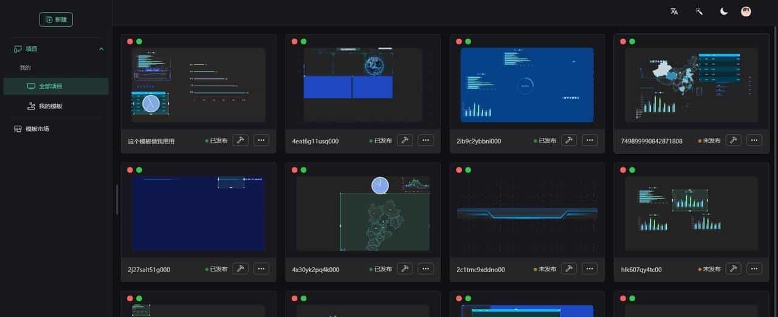Click red dot on 2ib9c2ybbni000 card

(459, 41)
